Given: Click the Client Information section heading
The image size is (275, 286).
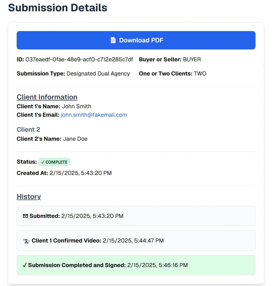Looking at the screenshot, I should point(47,97).
